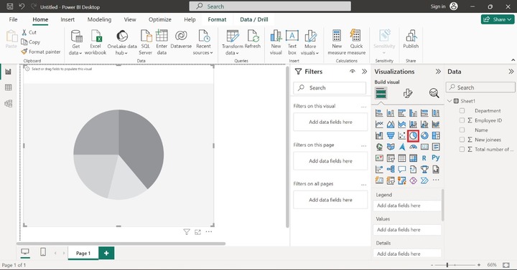Select the pie chart visual icon
The width and height of the screenshot is (517, 270).
[413, 135]
